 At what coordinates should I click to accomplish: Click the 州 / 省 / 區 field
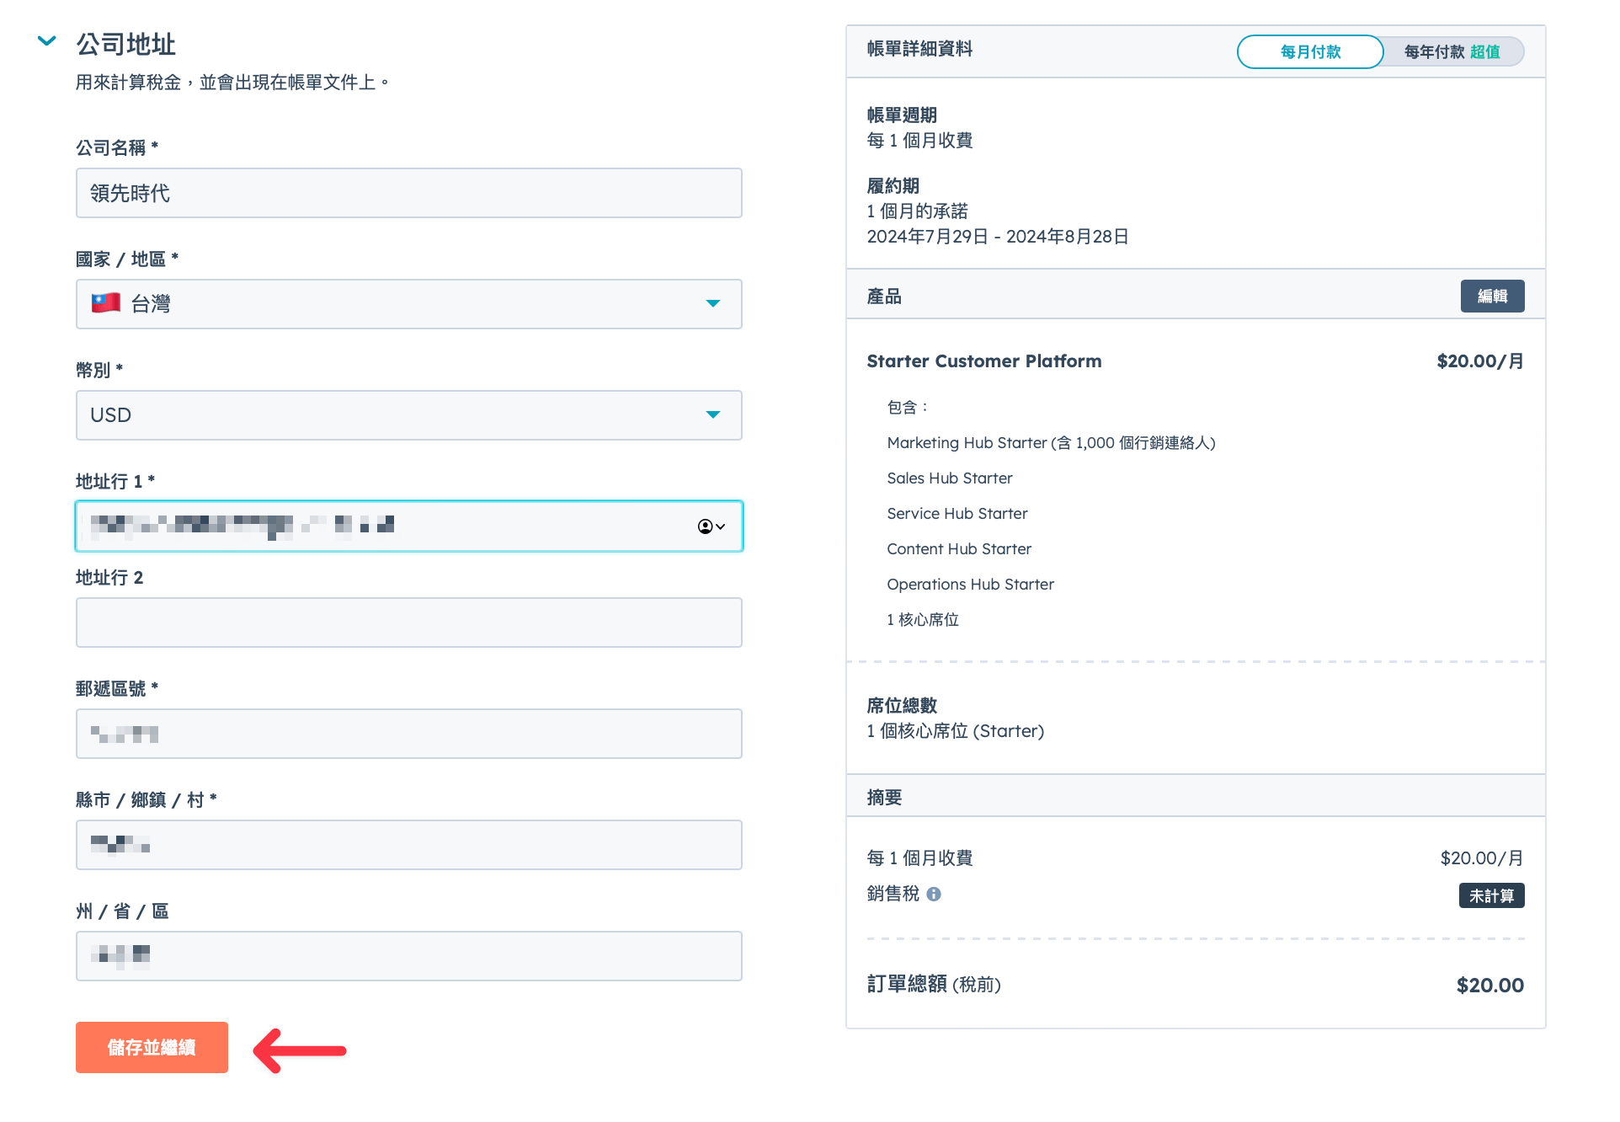coord(409,956)
